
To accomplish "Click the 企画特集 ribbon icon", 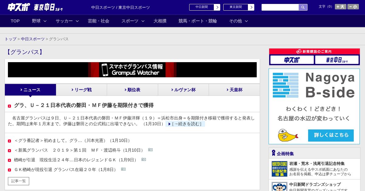I will 273,153.
